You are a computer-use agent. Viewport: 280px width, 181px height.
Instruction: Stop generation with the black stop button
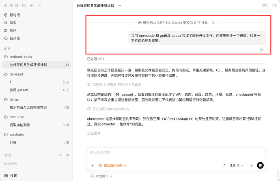coord(260,166)
